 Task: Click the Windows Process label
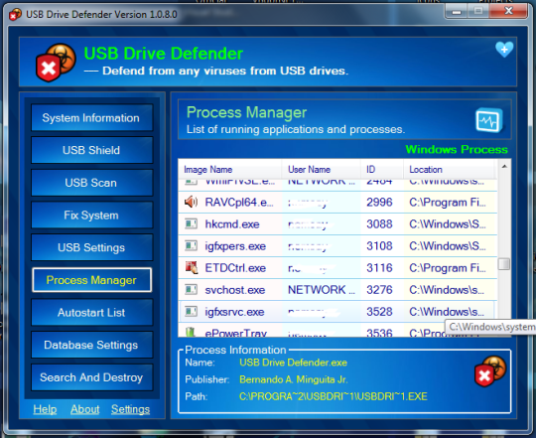(x=457, y=149)
